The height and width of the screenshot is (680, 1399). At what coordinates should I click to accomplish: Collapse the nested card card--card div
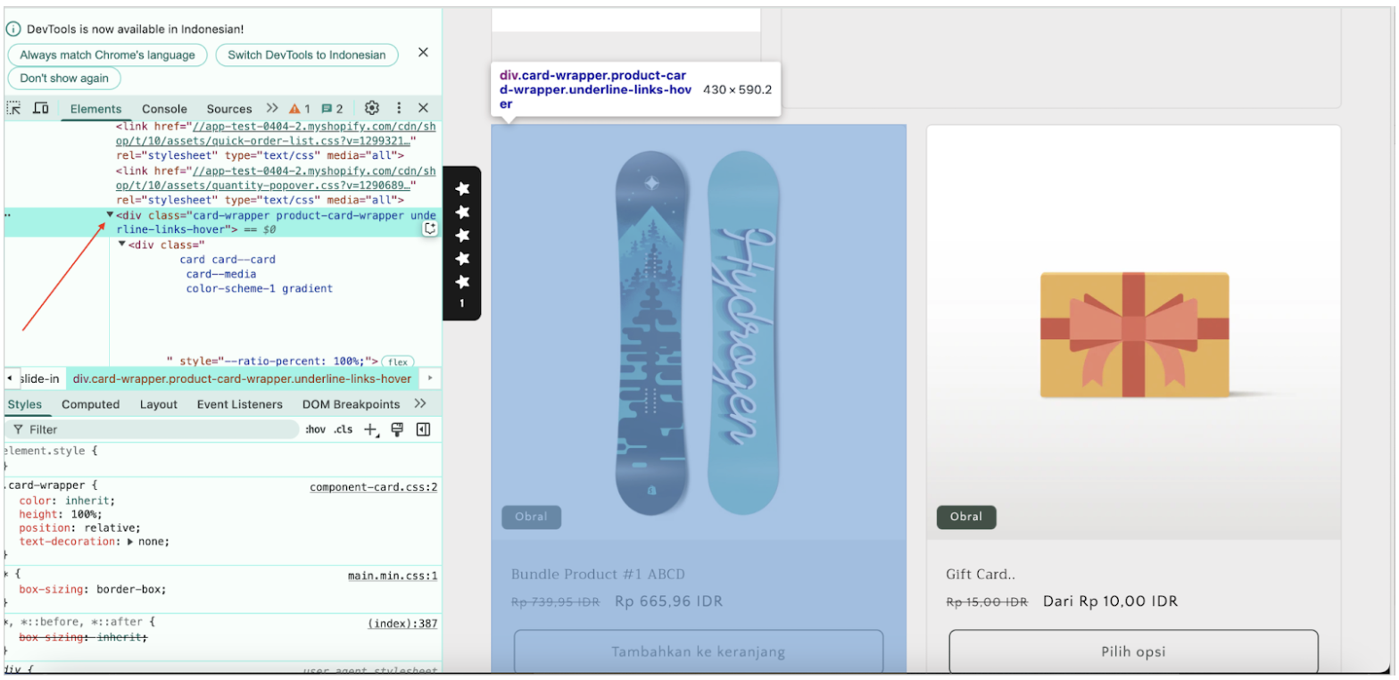[122, 244]
